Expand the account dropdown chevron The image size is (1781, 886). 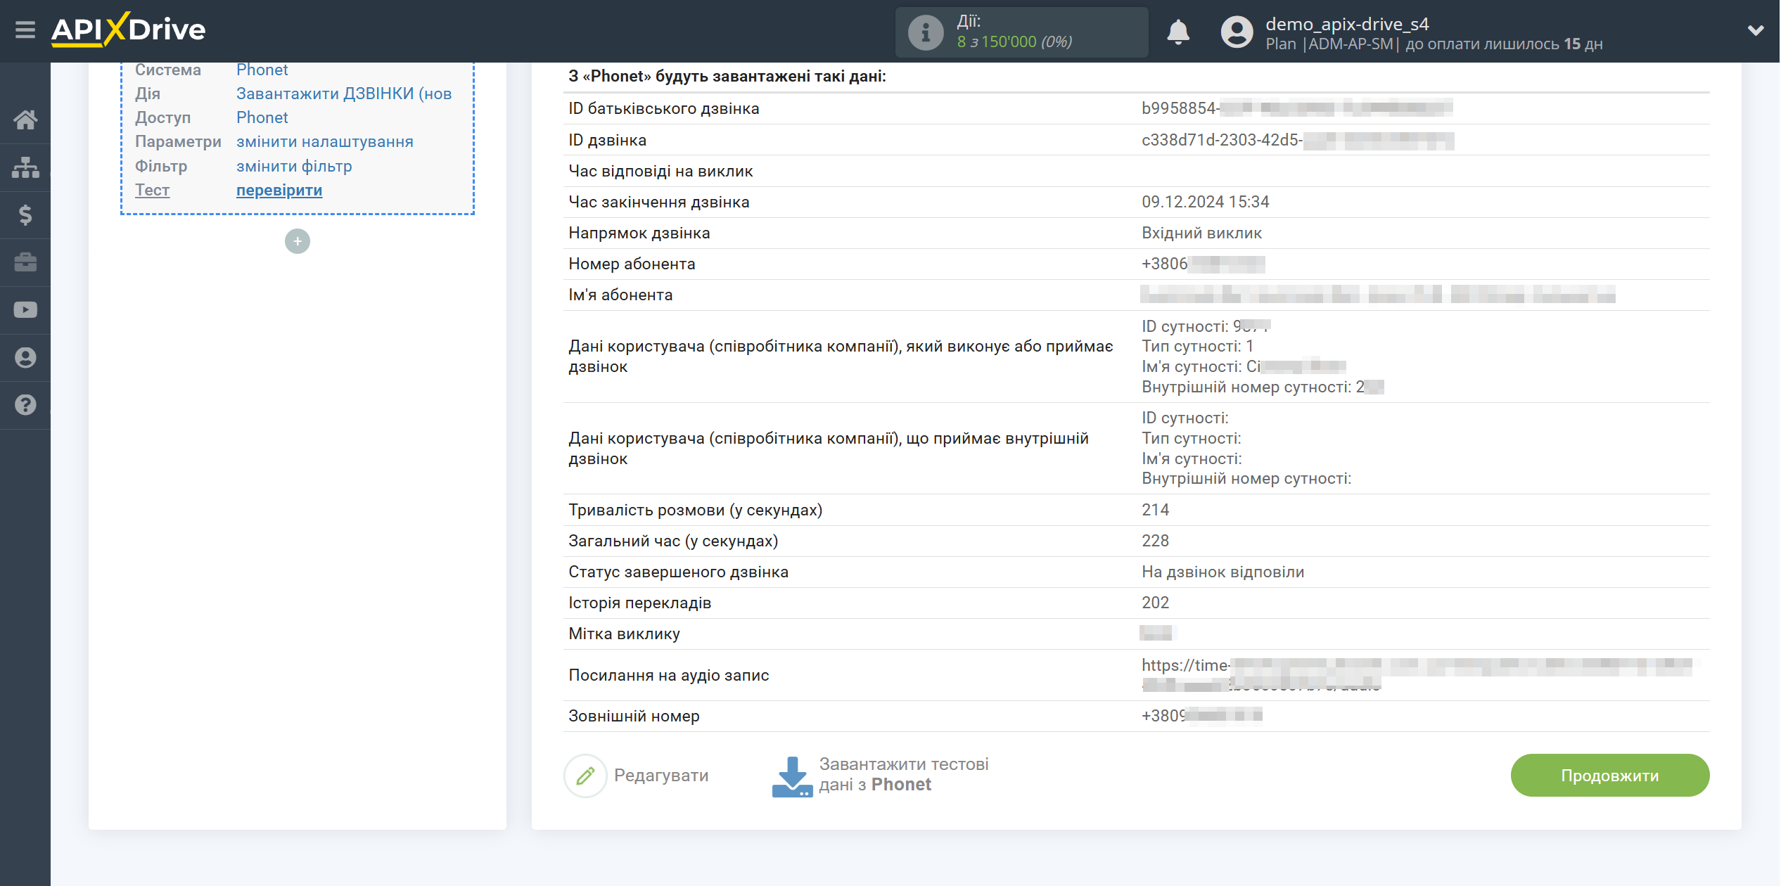(1756, 30)
